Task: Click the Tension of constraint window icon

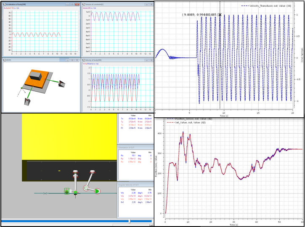Action: pos(84,4)
